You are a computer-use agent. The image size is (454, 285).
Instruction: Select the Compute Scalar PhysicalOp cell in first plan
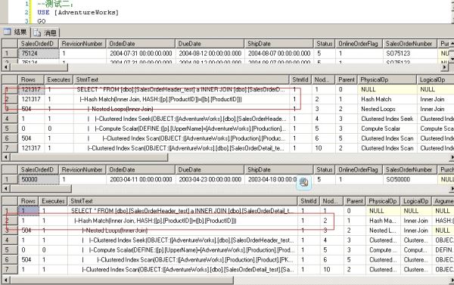pos(387,129)
